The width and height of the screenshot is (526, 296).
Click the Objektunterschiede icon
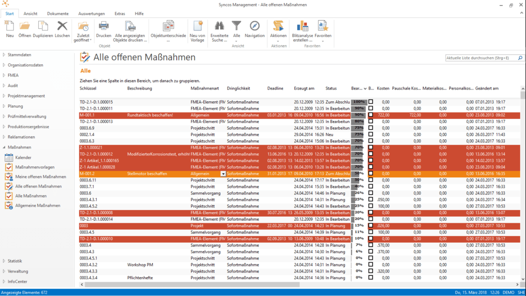pyautogui.click(x=168, y=26)
